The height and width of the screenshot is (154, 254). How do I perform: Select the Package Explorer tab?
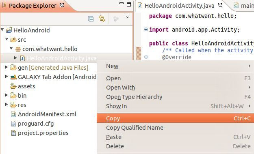pyautogui.click(x=33, y=6)
